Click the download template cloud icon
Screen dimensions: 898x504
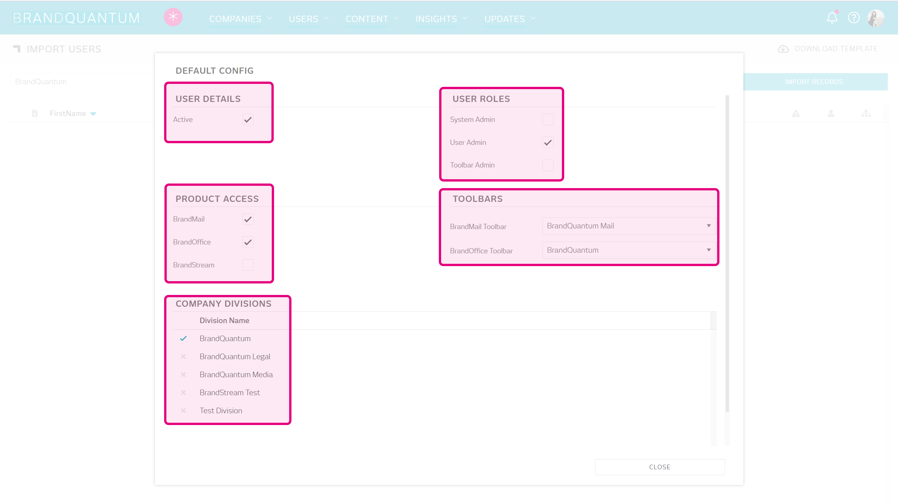783,49
